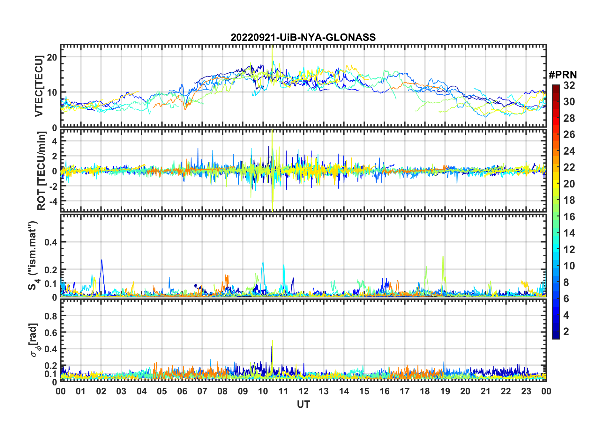
Task: Click the colorbar tick label 16
Action: (x=569, y=217)
